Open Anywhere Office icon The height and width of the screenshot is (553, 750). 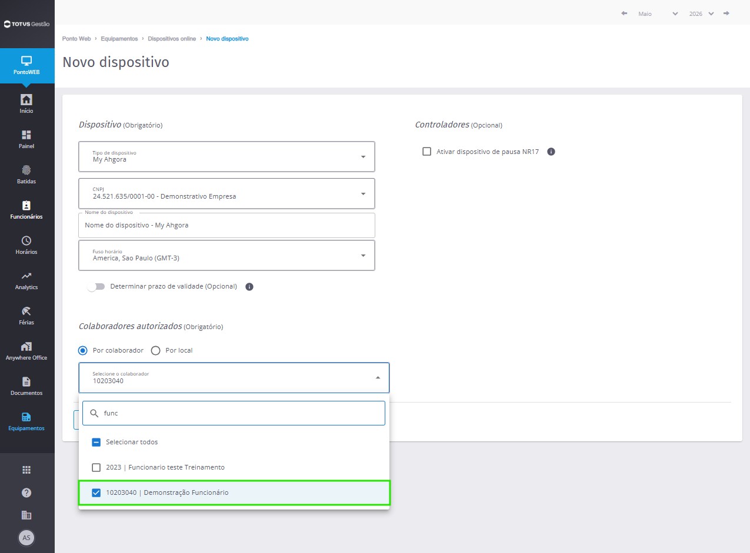[x=26, y=346]
